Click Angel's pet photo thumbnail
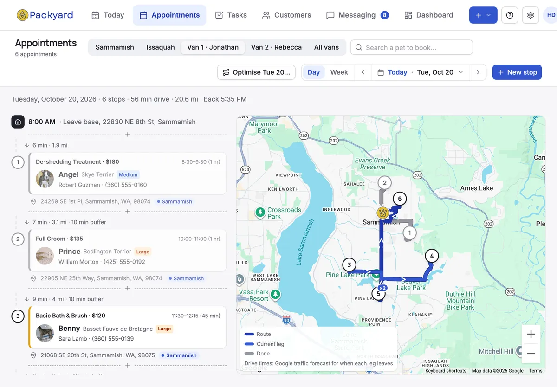The height and width of the screenshot is (387, 557). pos(45,179)
